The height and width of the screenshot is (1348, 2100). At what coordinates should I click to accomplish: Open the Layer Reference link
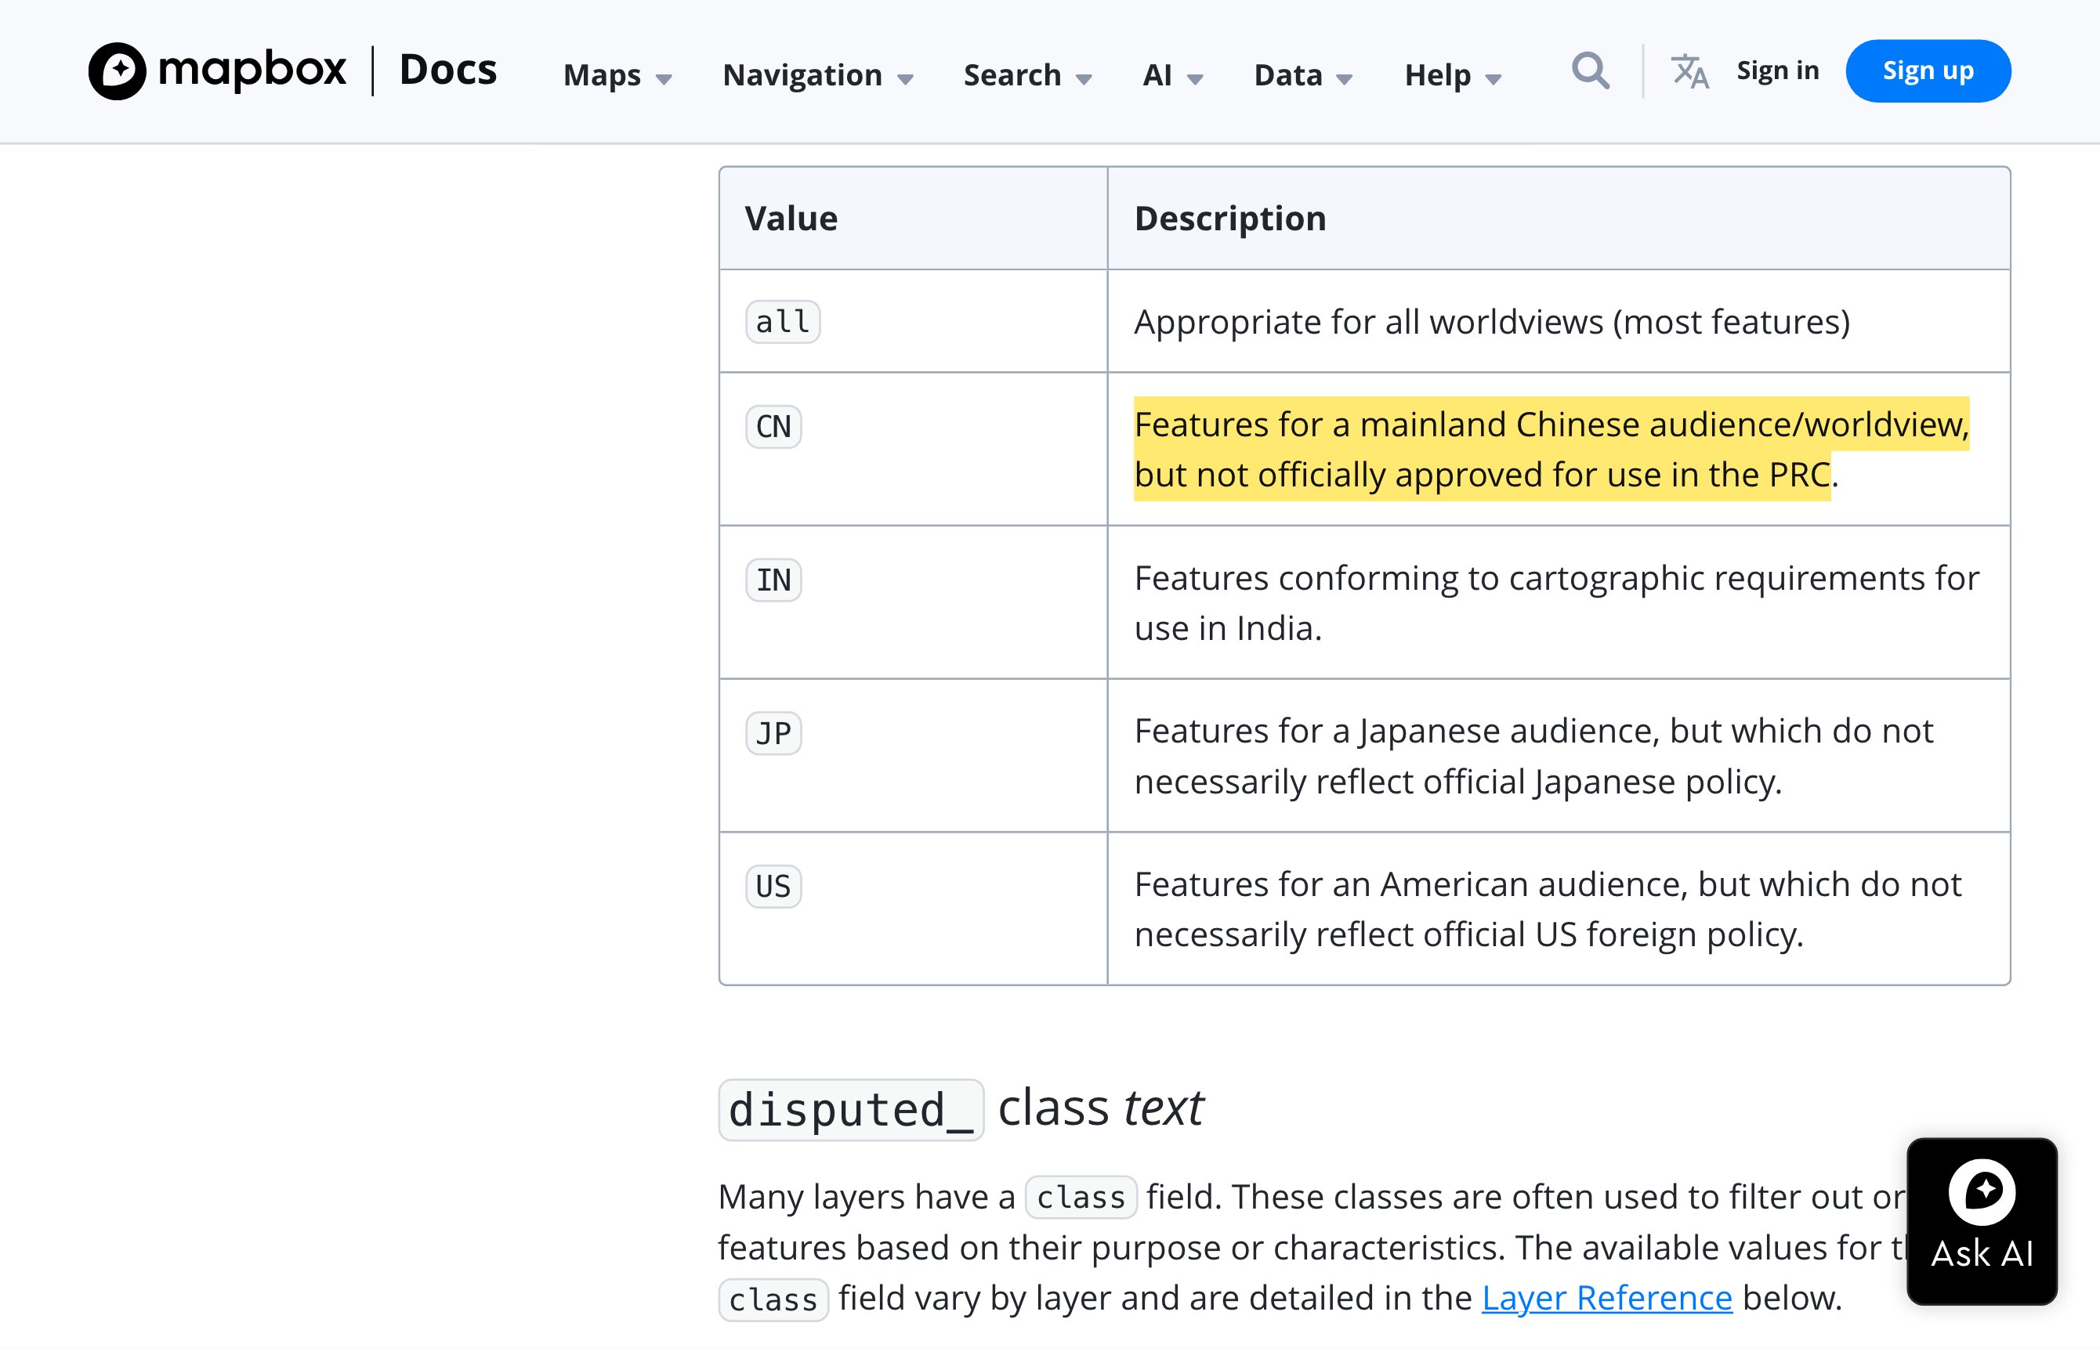point(1607,1297)
